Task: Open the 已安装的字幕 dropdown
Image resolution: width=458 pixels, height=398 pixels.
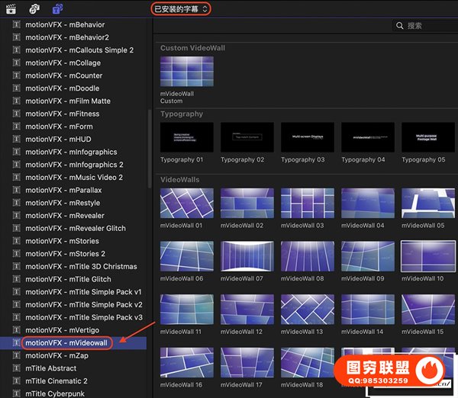Action: pos(180,8)
